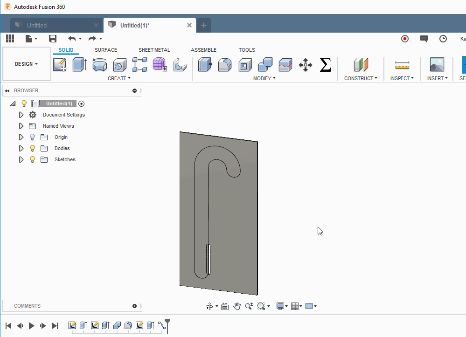Select the Extrude tool in Create

tap(80, 65)
